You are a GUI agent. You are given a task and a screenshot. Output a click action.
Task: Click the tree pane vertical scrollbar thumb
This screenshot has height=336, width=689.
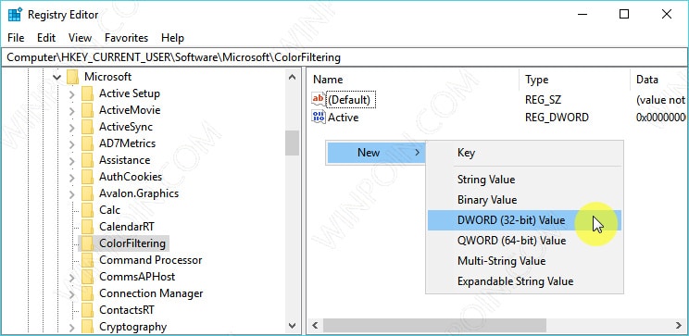[x=292, y=143]
